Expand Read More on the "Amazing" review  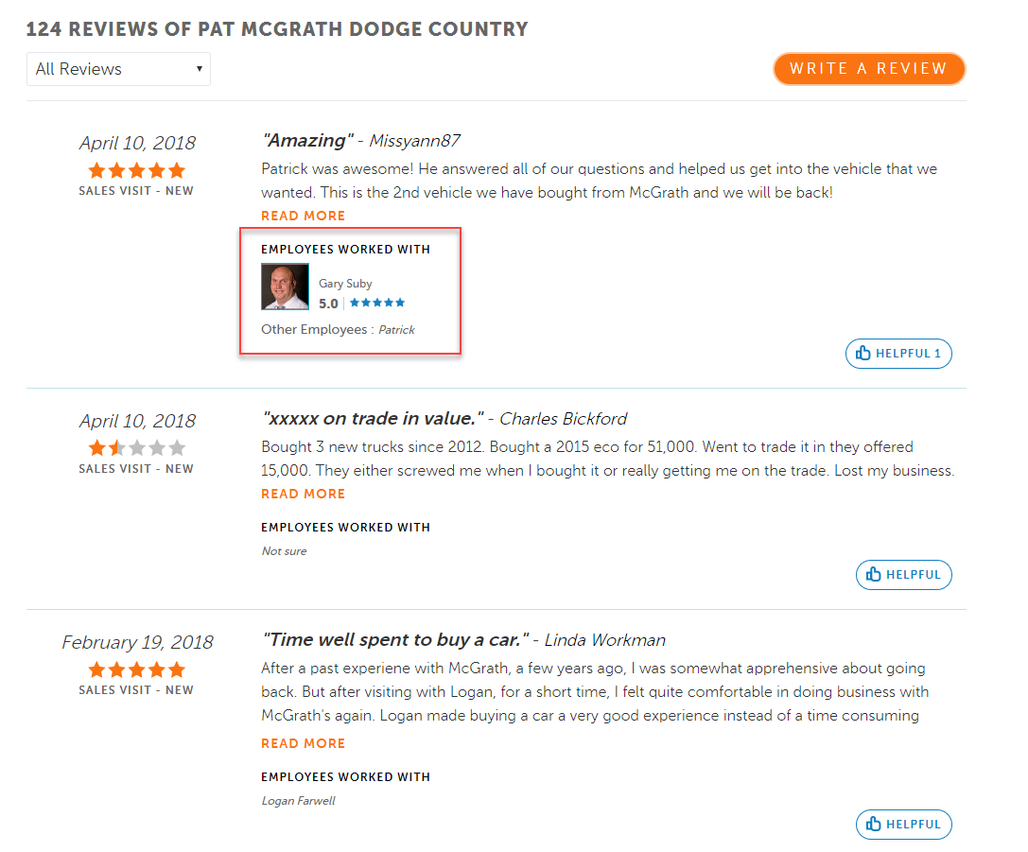point(303,216)
